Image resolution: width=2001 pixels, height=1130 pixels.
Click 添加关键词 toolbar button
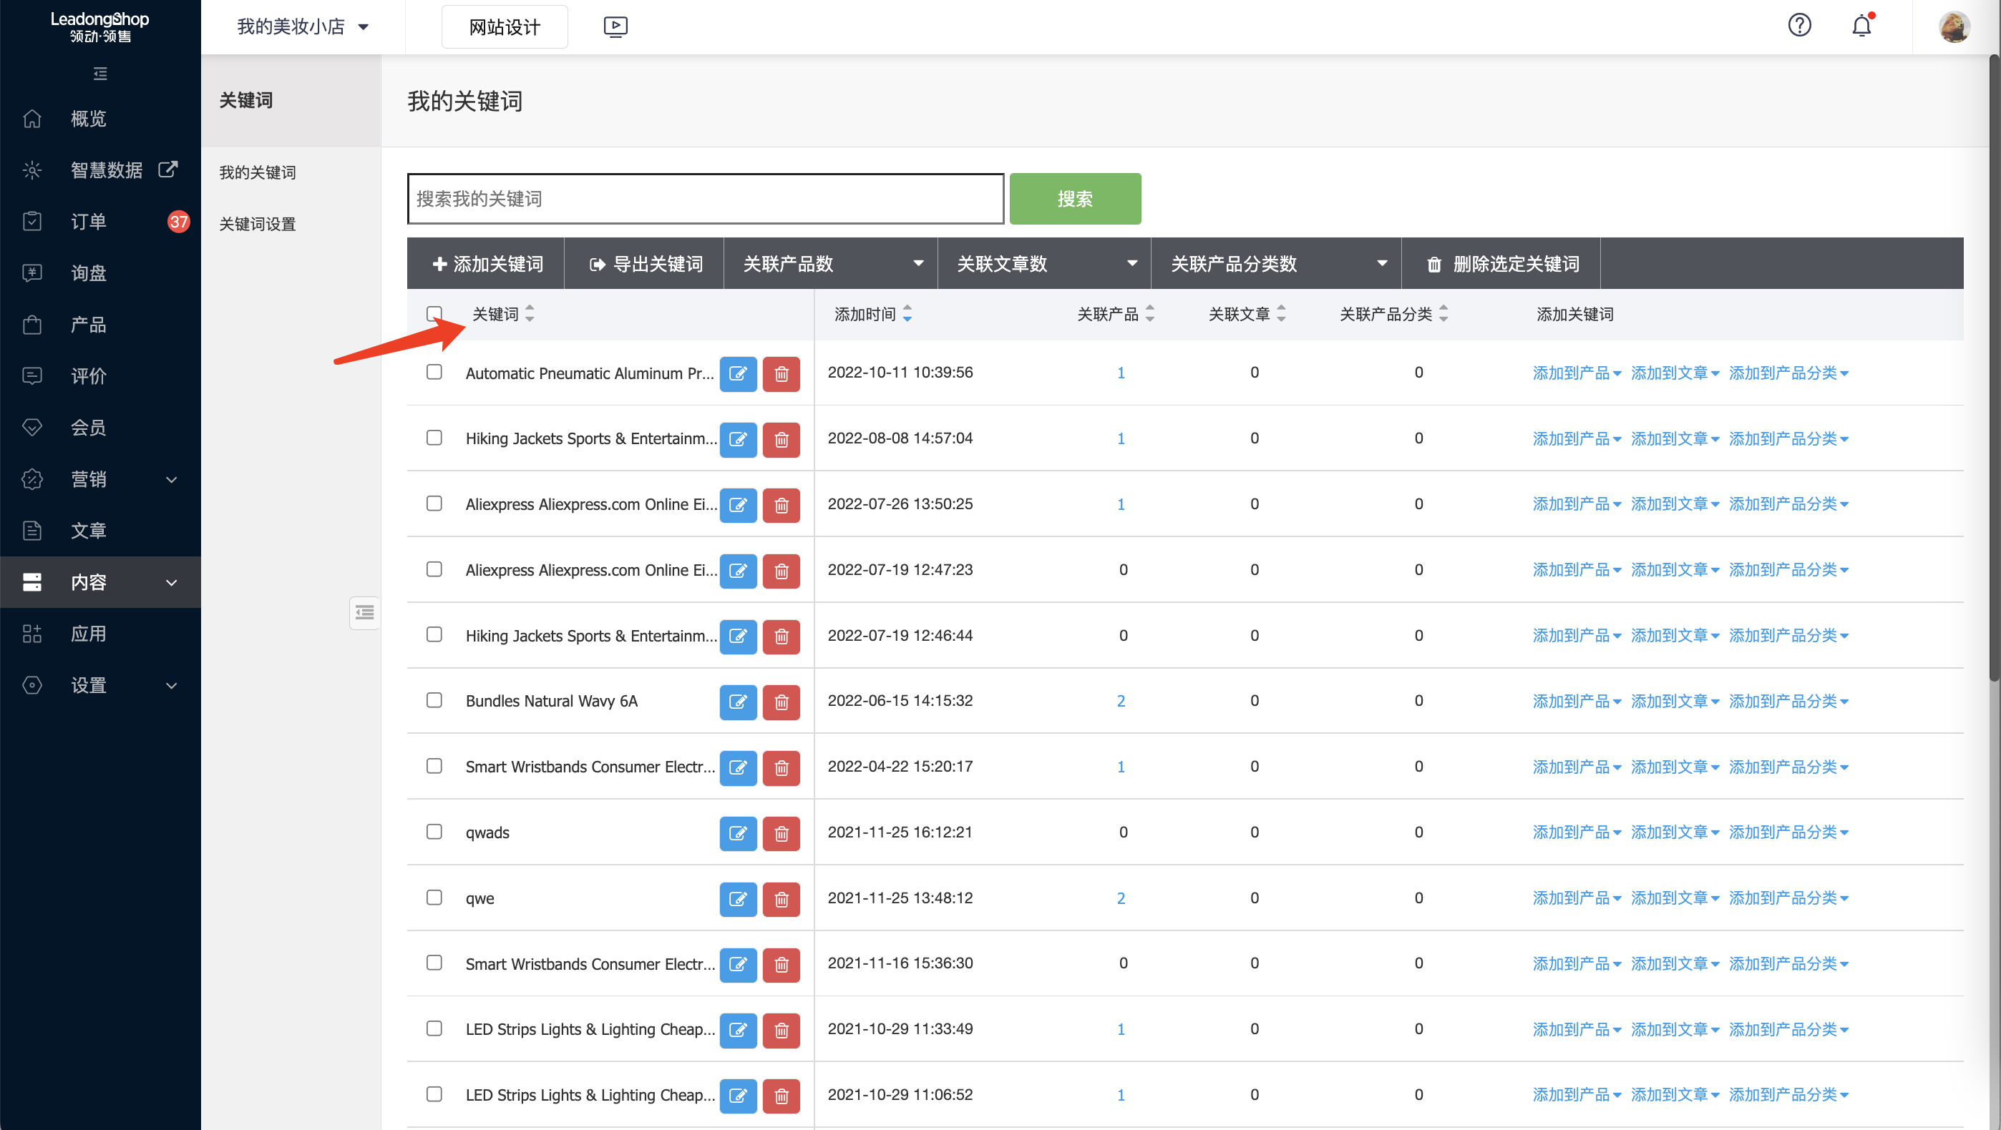[487, 264]
